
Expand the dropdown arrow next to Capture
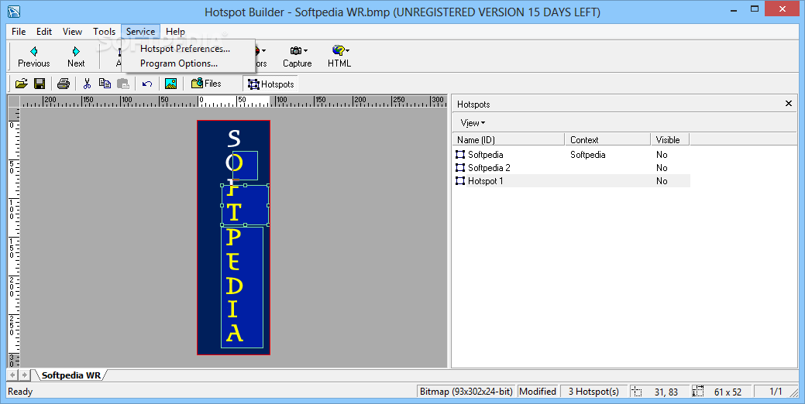[x=306, y=51]
